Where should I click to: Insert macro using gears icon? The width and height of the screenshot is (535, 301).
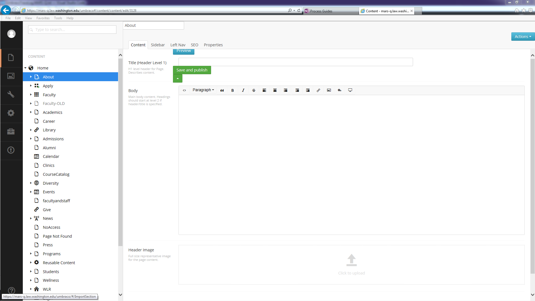click(x=339, y=90)
